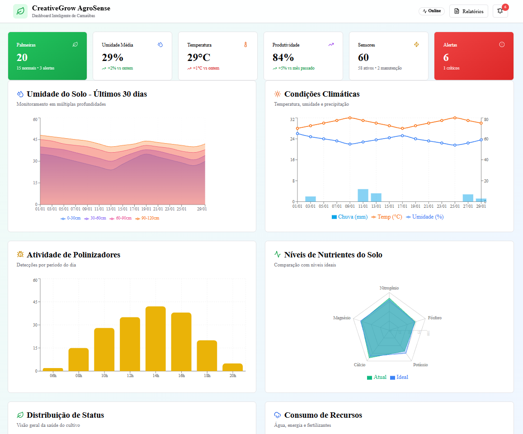Open the Relatórios button
Screen dimensions: 523x434
[x=468, y=11]
